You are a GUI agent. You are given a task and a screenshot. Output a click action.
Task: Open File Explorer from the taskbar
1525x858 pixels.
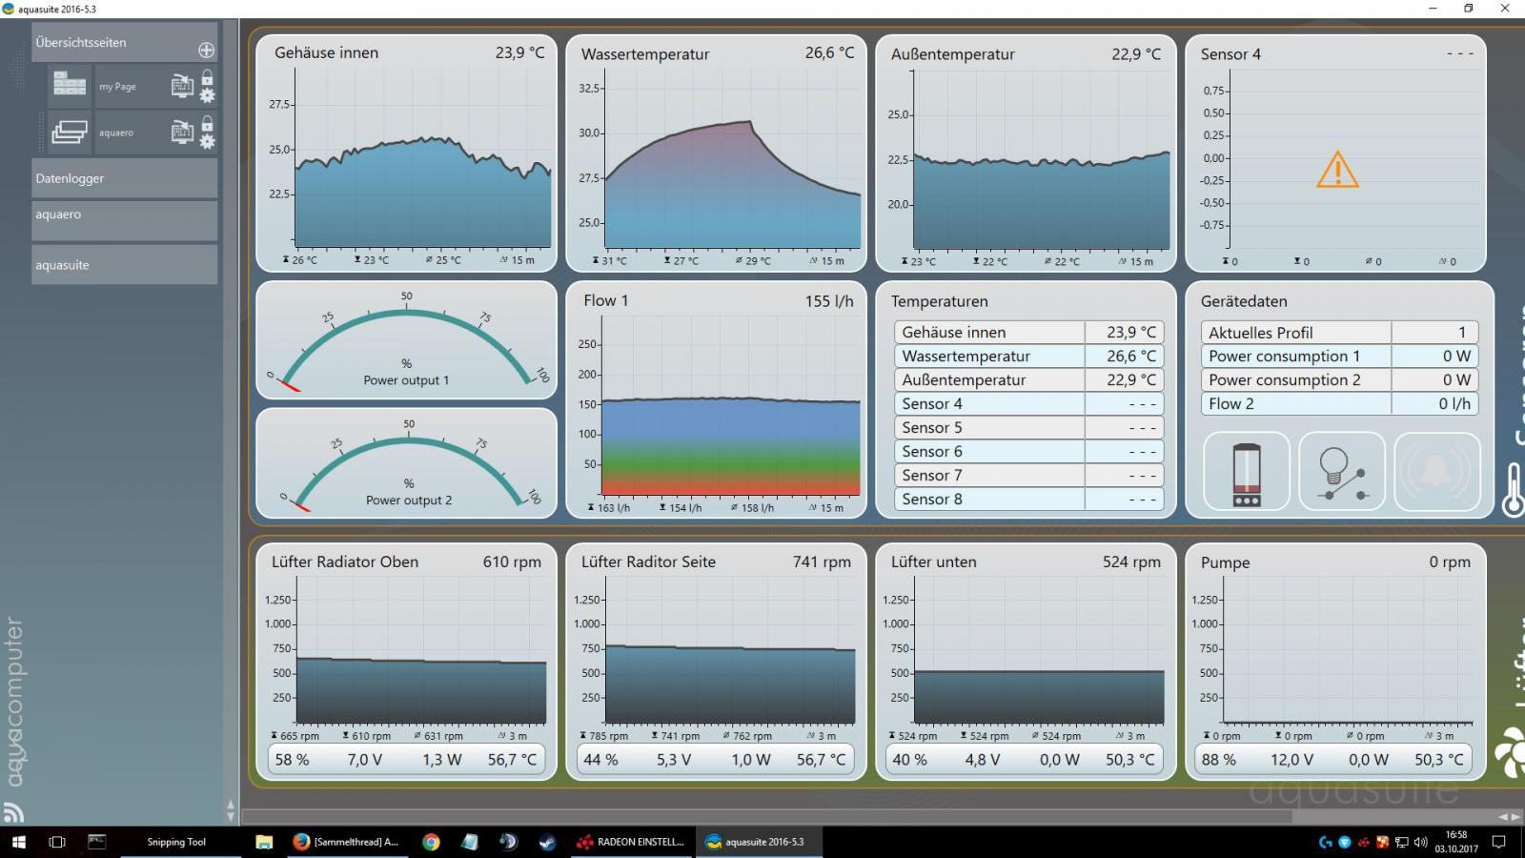pyautogui.click(x=264, y=842)
